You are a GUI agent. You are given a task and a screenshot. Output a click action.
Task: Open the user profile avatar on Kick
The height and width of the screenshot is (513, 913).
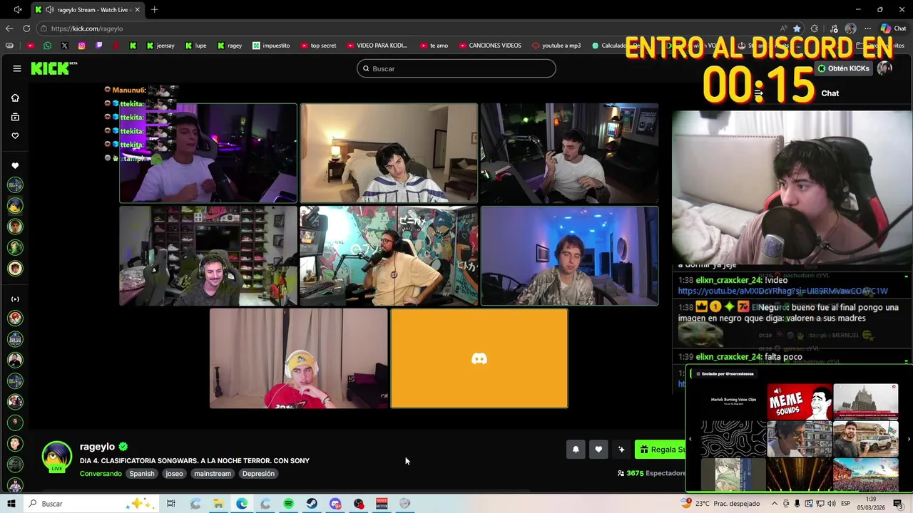[x=884, y=68]
